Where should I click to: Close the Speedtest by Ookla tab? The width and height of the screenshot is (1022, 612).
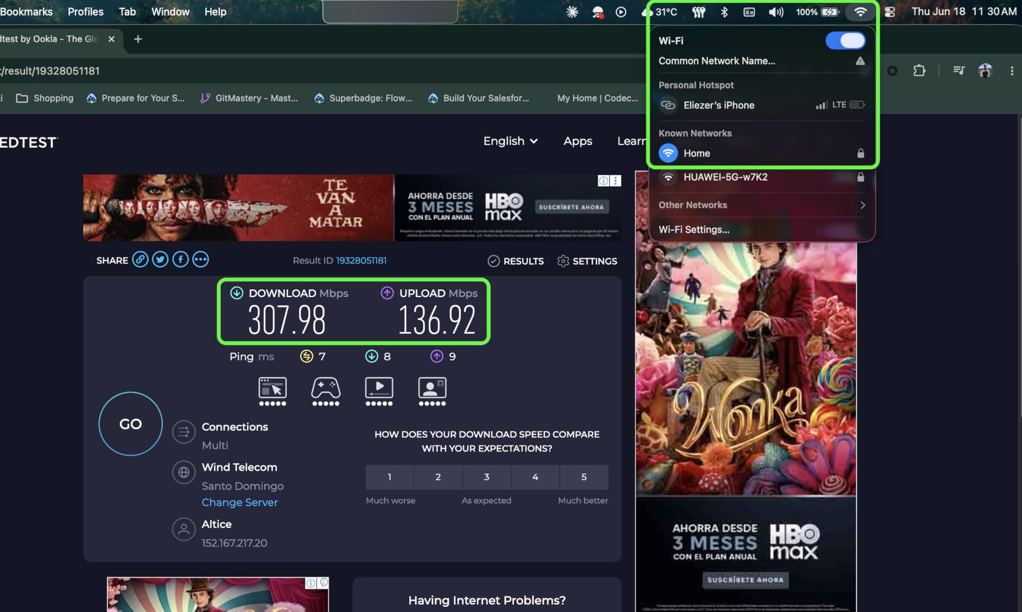point(111,39)
